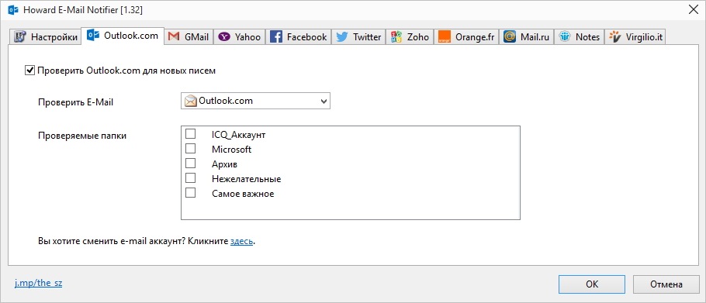Click the GMail envelope icon
The image size is (706, 303).
click(175, 37)
